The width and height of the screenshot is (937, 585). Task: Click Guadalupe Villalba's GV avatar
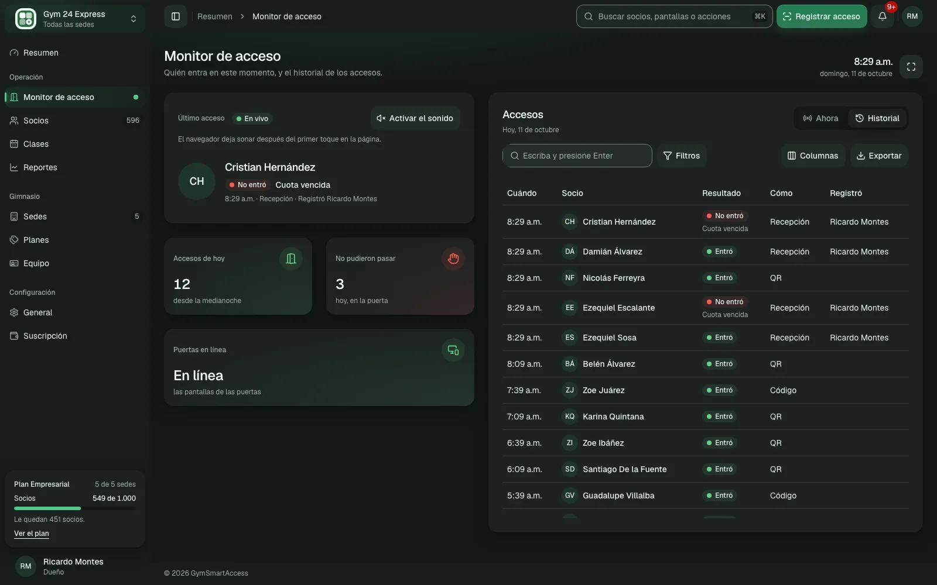tap(570, 495)
